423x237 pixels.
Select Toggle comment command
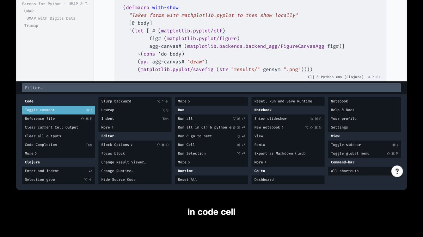(x=58, y=110)
